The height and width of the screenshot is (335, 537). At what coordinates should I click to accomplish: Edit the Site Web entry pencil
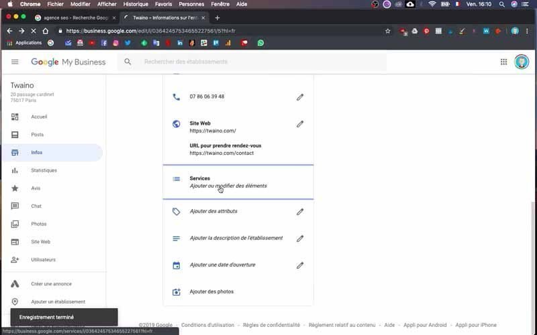[299, 124]
